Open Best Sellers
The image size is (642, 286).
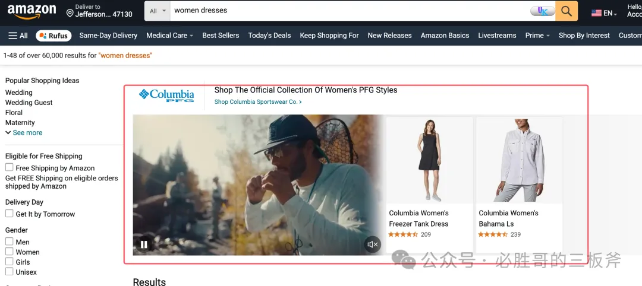[221, 36]
